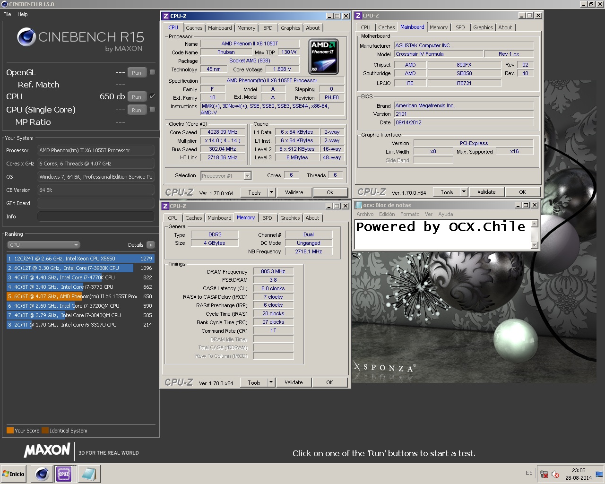Run the CPU benchmark
The height and width of the screenshot is (484, 605).
pos(137,97)
